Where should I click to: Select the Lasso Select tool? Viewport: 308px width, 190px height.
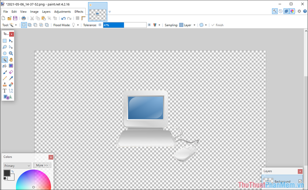tap(5, 47)
